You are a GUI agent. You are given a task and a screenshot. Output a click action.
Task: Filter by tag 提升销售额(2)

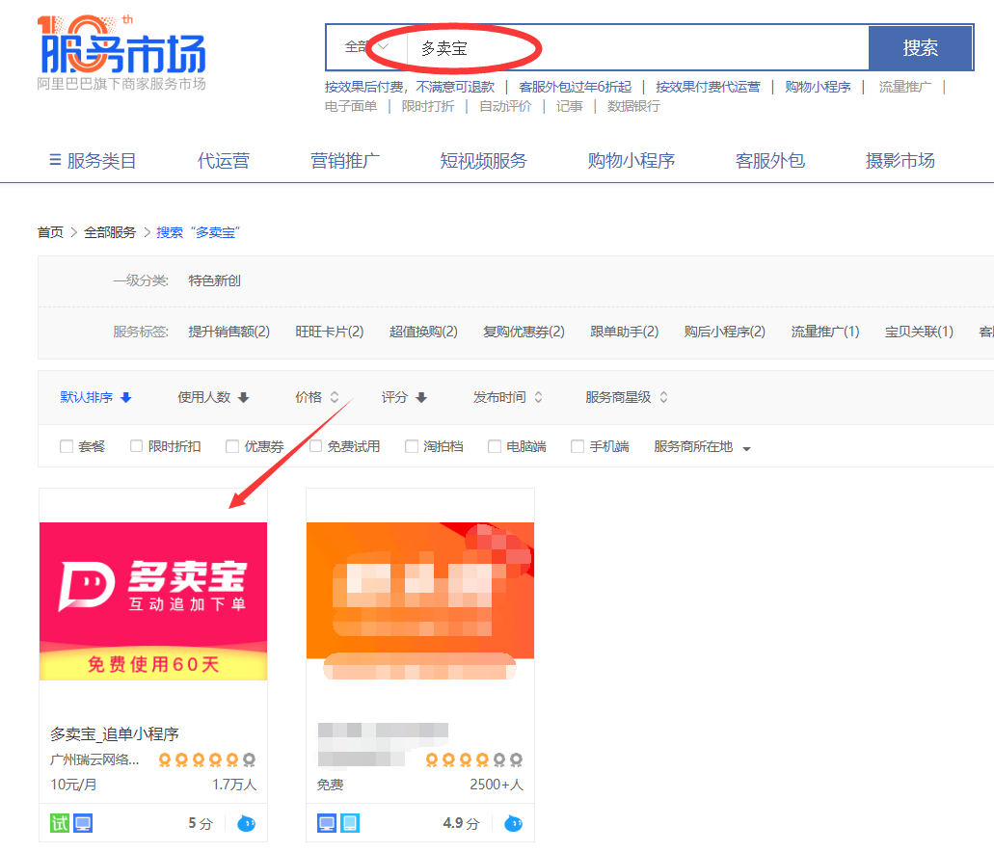(228, 332)
